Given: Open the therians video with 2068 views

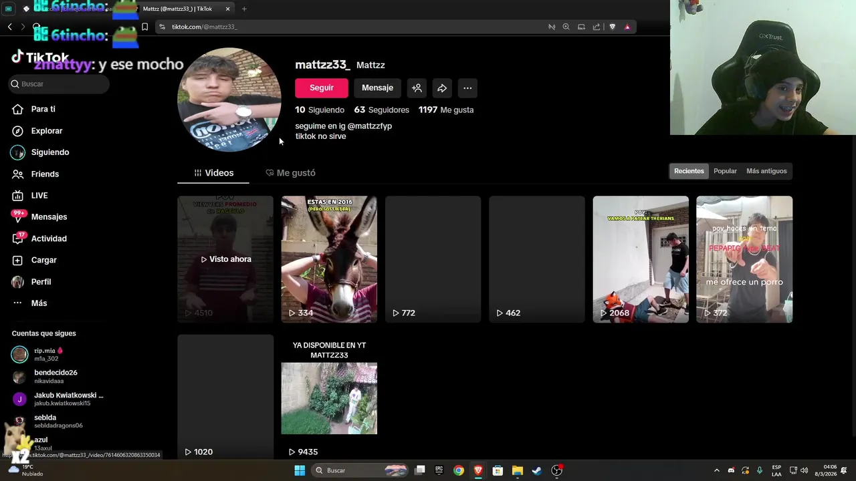Looking at the screenshot, I should [641, 259].
